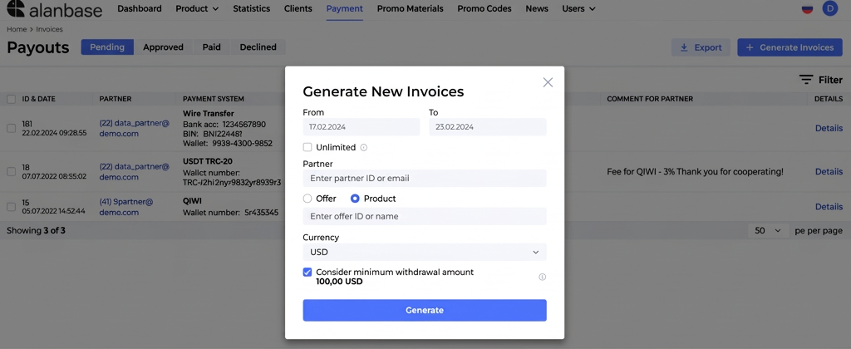Image resolution: width=851 pixels, height=349 pixels.
Task: Open the Promo Materials menu item
Action: pyautogui.click(x=411, y=8)
